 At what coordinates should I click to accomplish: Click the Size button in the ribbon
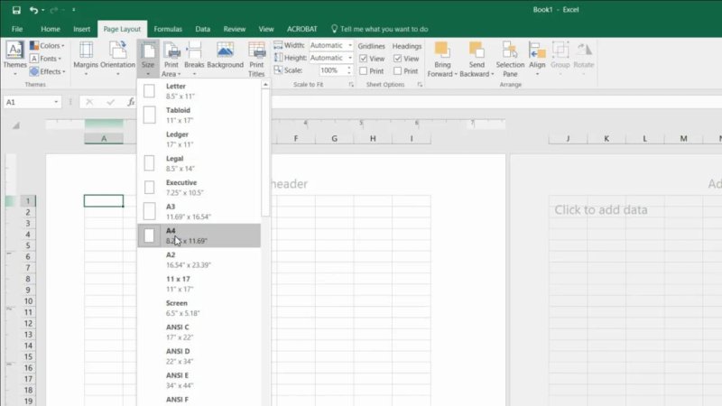point(148,59)
